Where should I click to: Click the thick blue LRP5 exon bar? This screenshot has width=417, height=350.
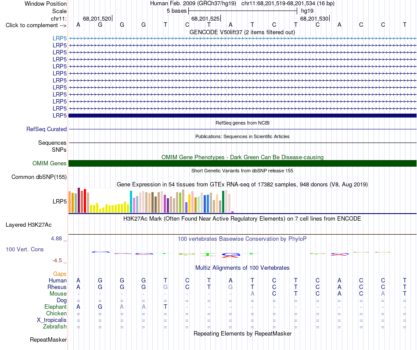point(242,116)
